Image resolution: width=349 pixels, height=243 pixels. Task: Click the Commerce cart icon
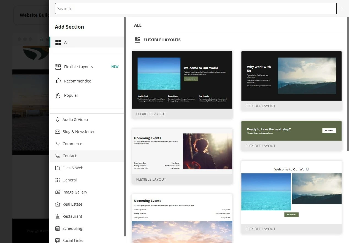(x=58, y=144)
